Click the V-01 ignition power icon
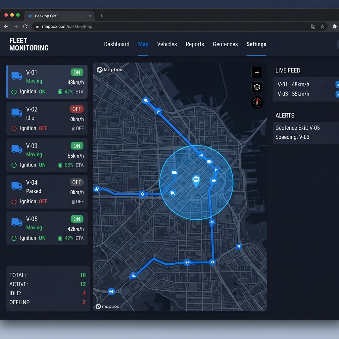The image size is (339, 339). click(x=14, y=92)
